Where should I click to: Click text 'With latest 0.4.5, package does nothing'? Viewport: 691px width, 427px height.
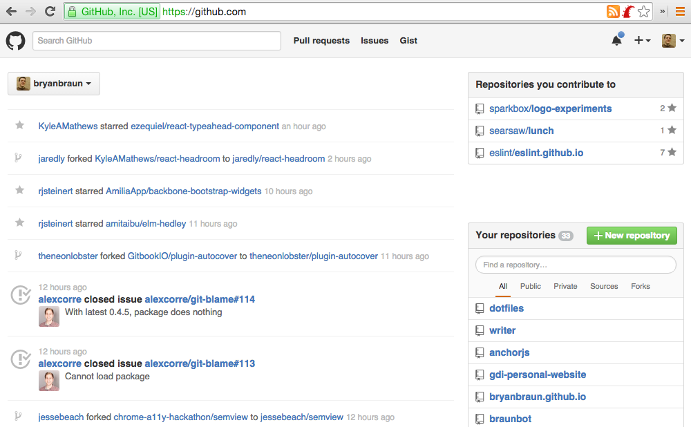[143, 312]
